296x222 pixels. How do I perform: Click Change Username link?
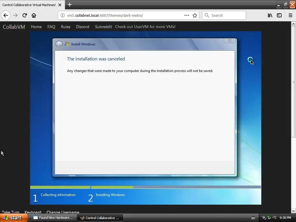(63, 212)
